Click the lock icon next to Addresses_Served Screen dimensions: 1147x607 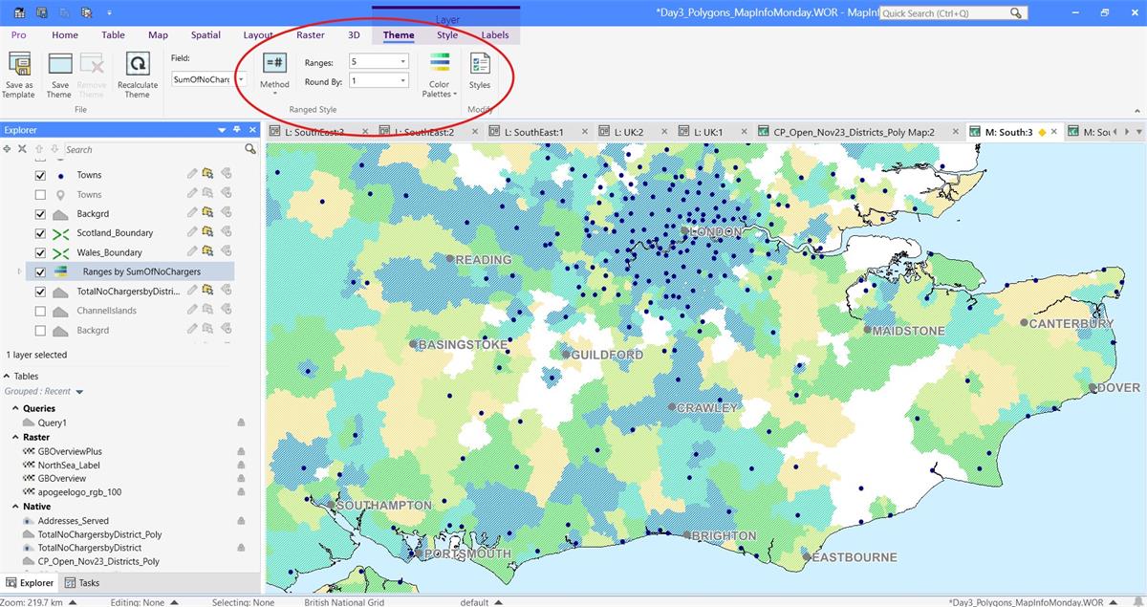click(241, 521)
